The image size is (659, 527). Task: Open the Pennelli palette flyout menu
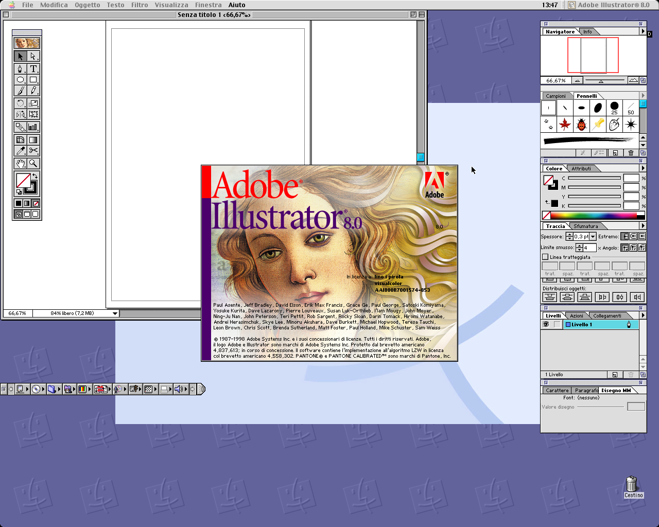coord(643,96)
